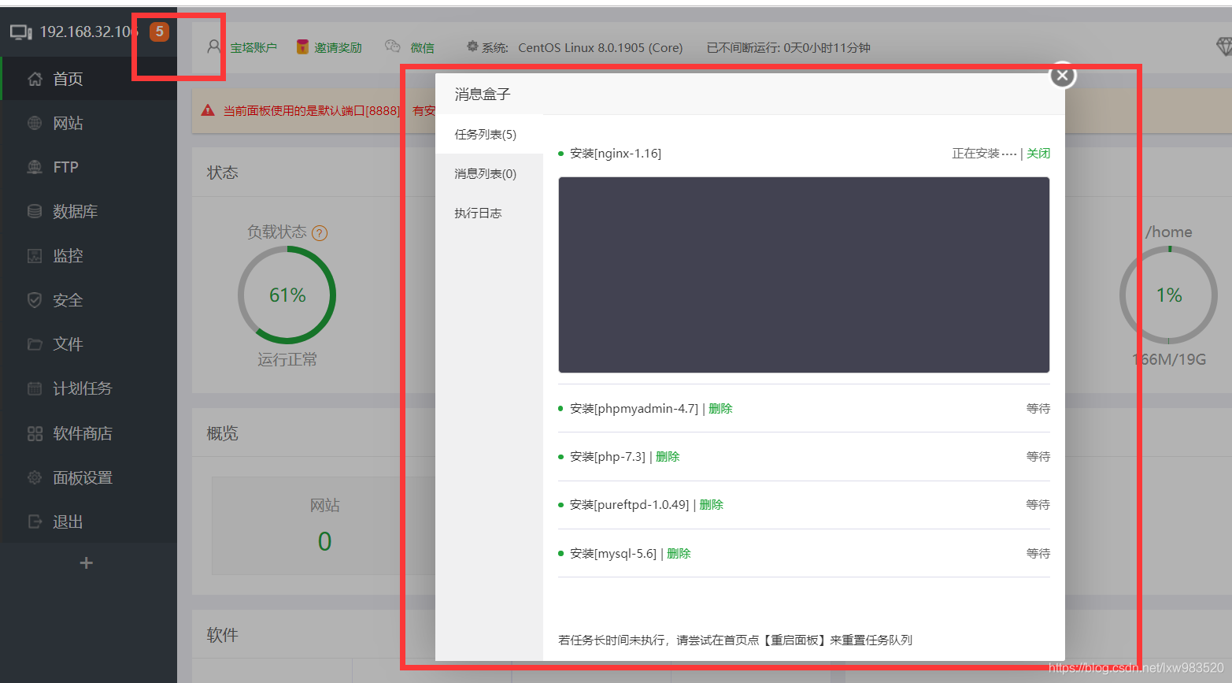
Task: Switch to the 任务列表(5) tab
Action: pyautogui.click(x=489, y=134)
